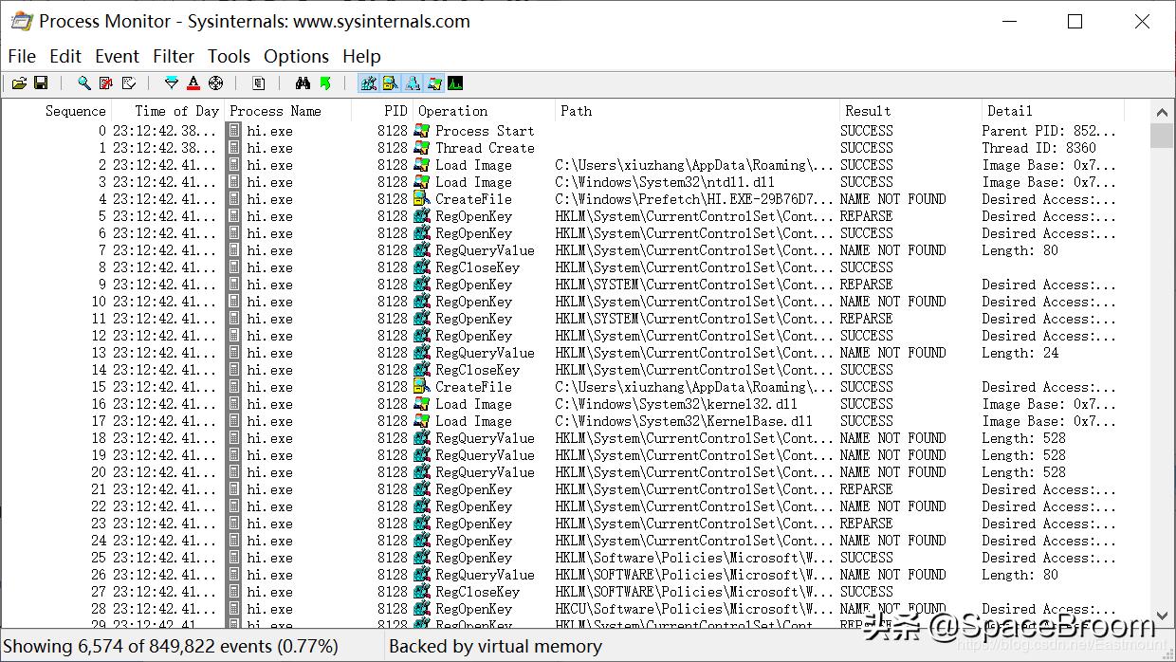Screen dimensions: 1176x662
Task: Click RegOpenKey icon in sequence 21 row
Action: tap(423, 489)
